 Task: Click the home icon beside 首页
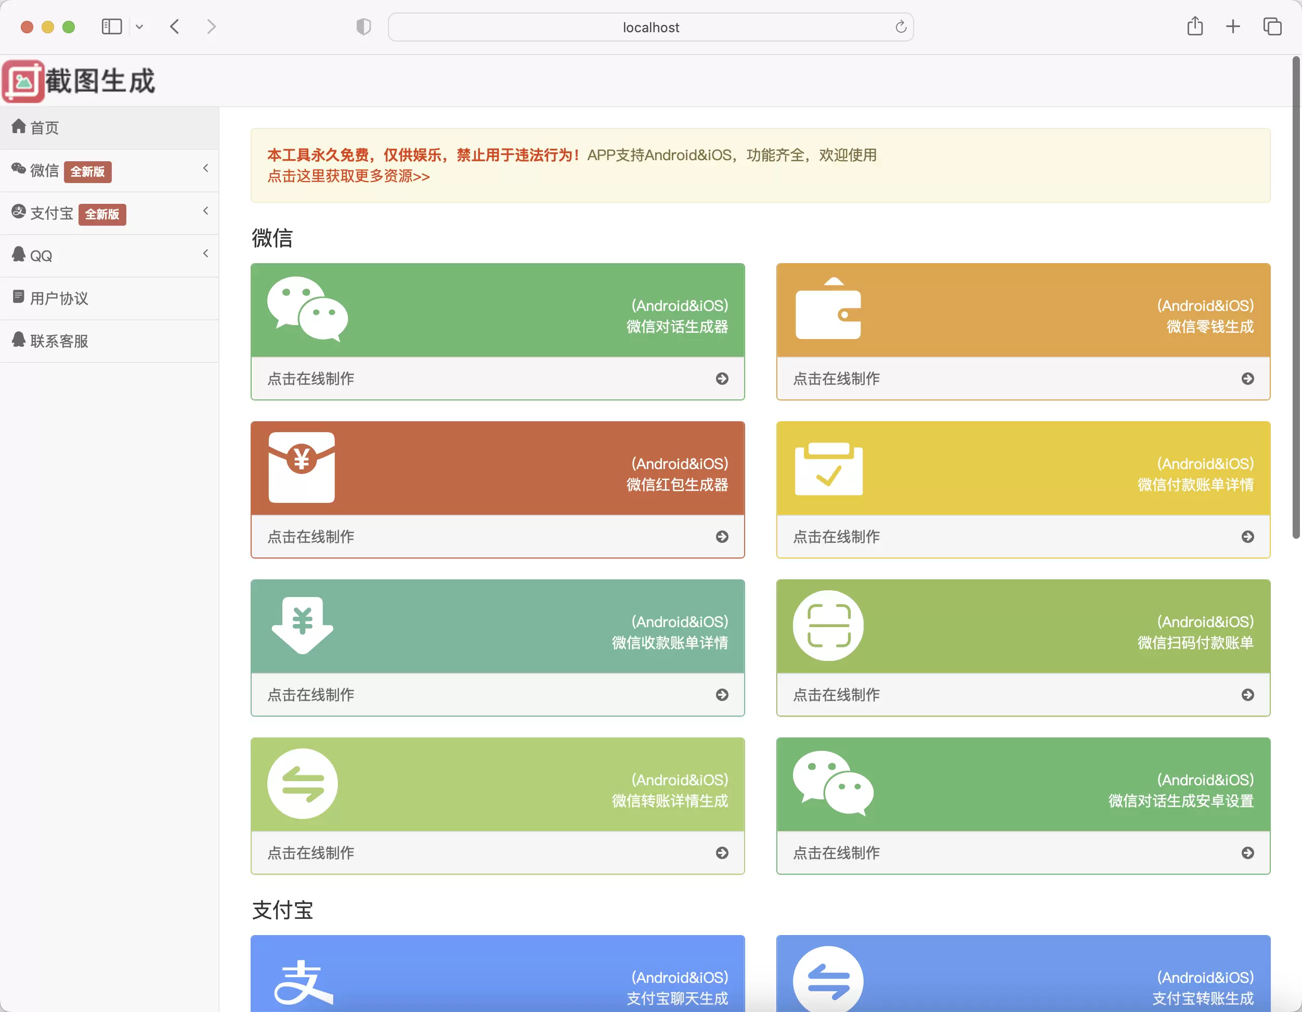pos(19,126)
